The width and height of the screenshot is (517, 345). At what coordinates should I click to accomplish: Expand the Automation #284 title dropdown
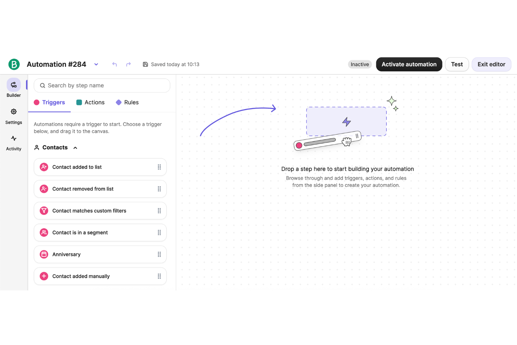(96, 64)
